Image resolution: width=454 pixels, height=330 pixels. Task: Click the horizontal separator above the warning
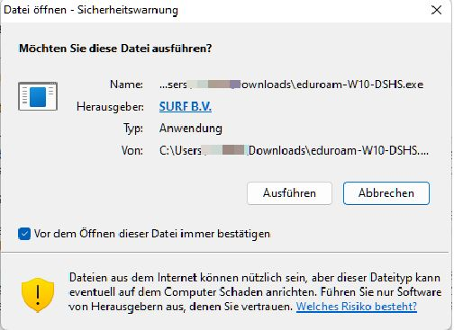[225, 253]
